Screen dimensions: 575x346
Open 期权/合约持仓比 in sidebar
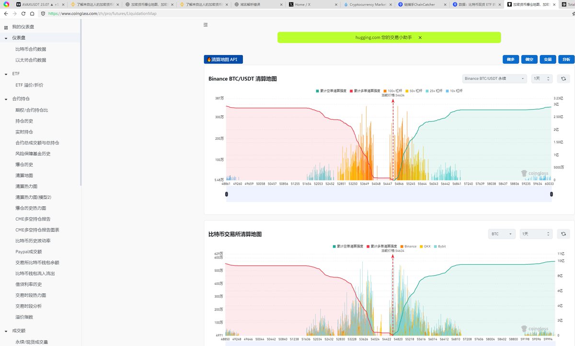32,110
